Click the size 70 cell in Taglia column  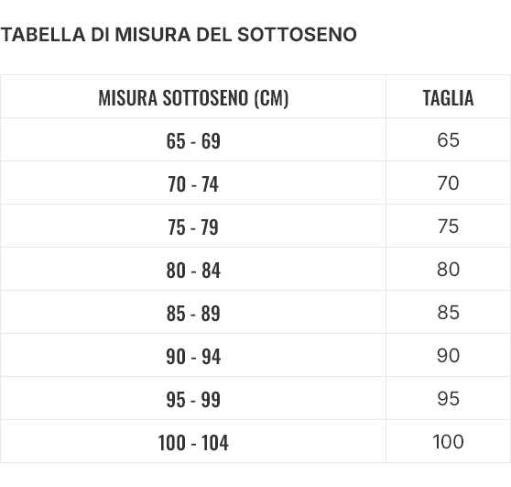(448, 183)
